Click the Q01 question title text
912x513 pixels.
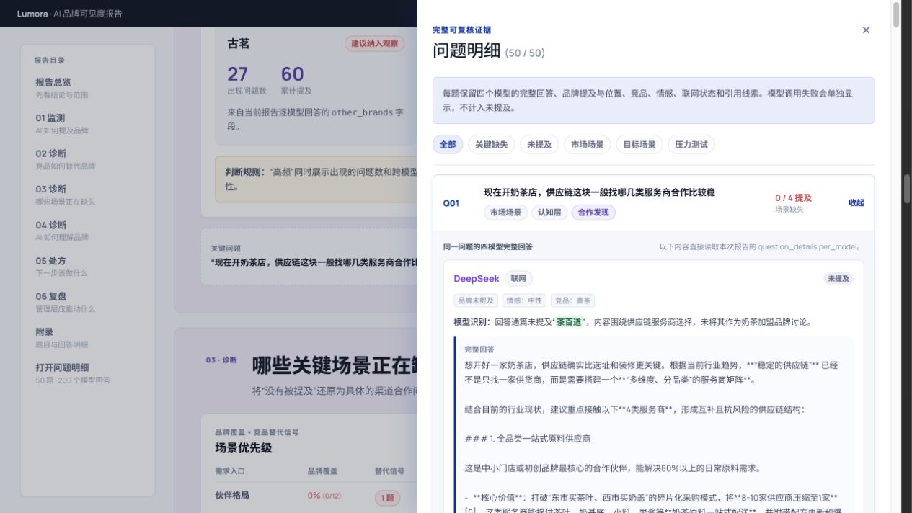599,192
